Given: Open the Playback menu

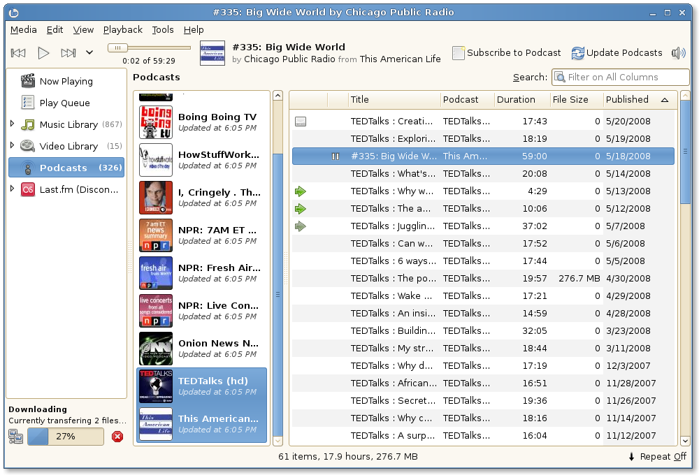Looking at the screenshot, I should pos(122,29).
